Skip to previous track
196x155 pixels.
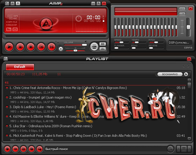coord(41,47)
